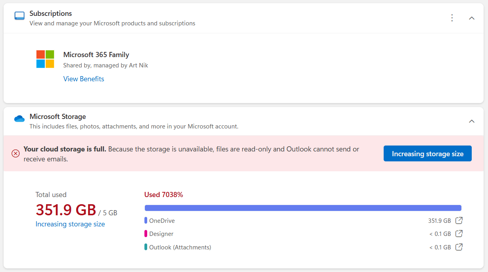This screenshot has height=272, width=488.
Task: Open Outlook Attachments via its external link icon
Action: 459,247
